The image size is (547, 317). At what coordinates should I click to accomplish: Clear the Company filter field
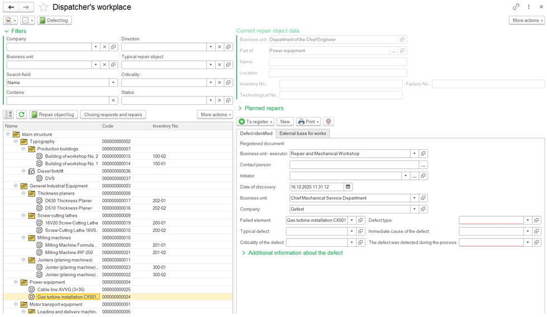[x=104, y=47]
